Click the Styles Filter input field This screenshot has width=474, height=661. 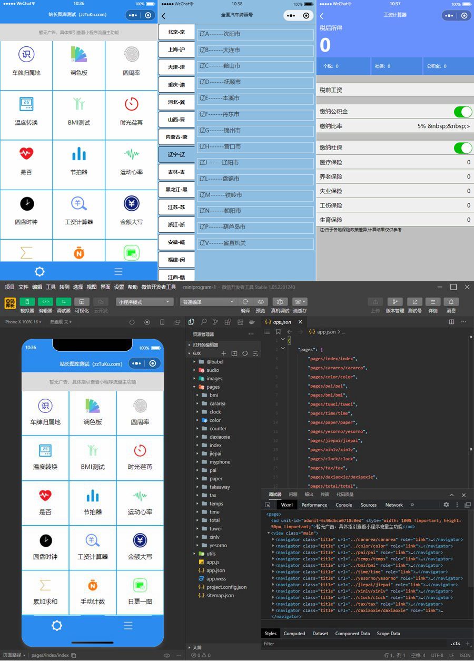[x=316, y=644]
